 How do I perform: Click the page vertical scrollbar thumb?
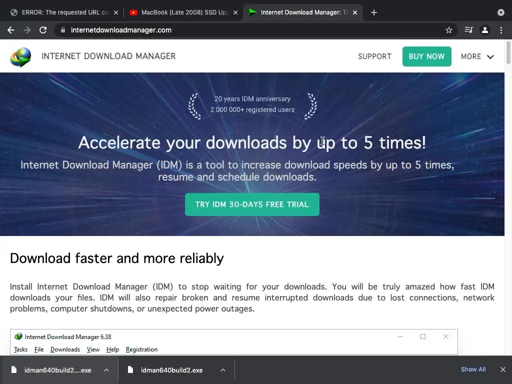(508, 52)
